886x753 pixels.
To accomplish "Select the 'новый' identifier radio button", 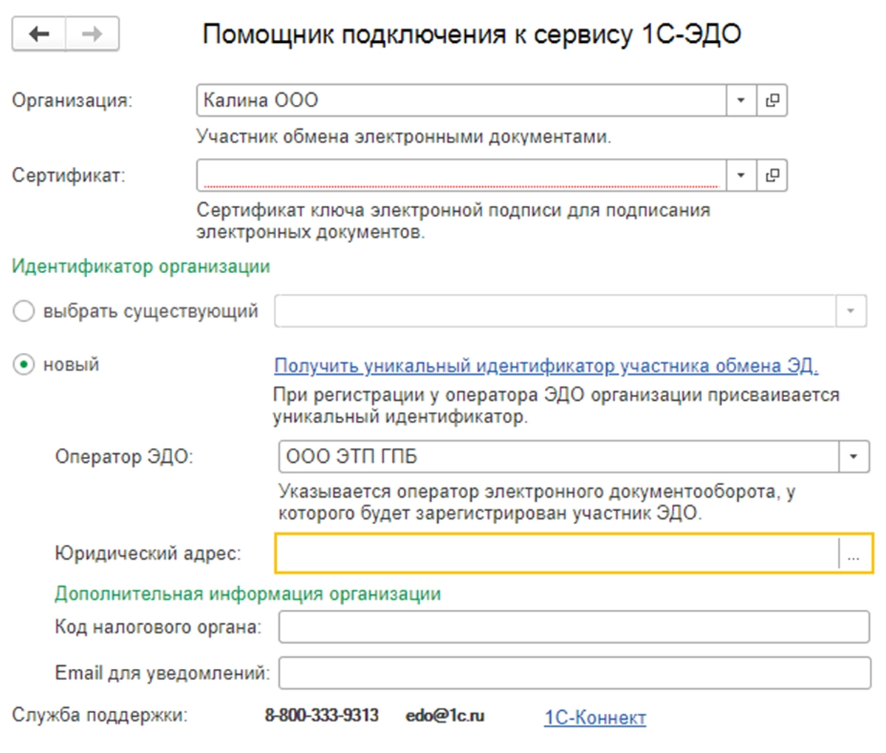I will coord(24,365).
